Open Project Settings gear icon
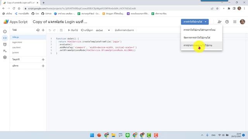 point(5,58)
